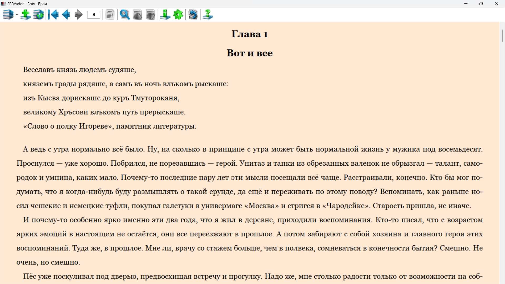Expand the library dropdown arrow
Image resolution: width=505 pixels, height=284 pixels.
(17, 15)
